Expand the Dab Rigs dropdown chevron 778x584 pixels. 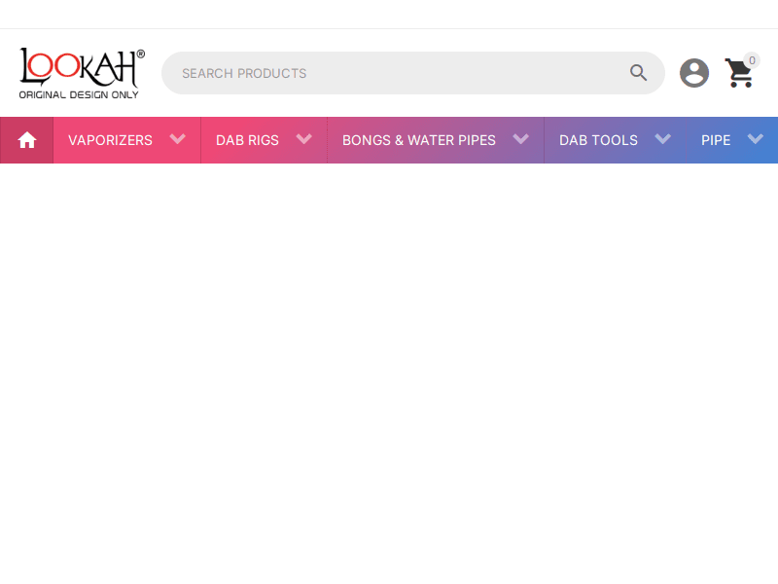click(x=304, y=139)
